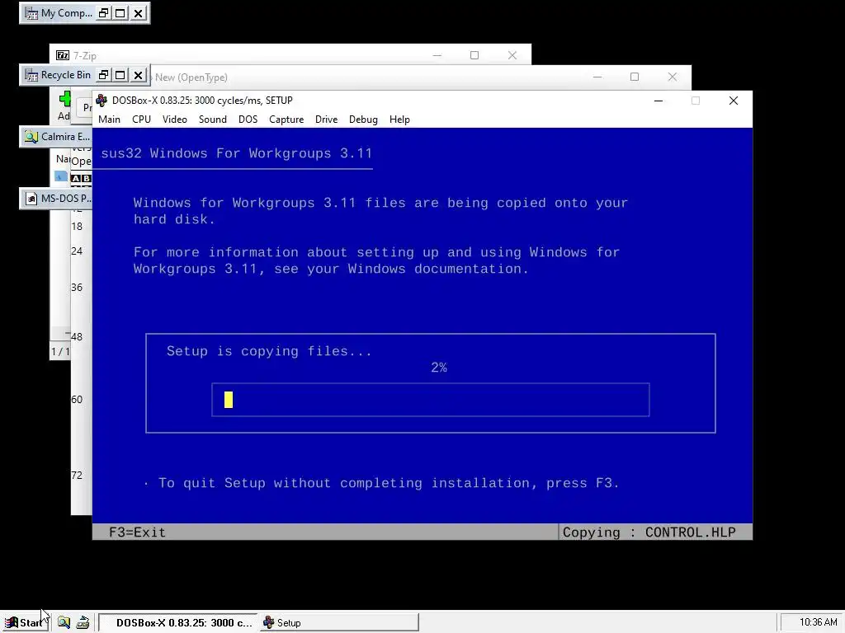Open the Help menu in DOSBox-X

point(399,120)
